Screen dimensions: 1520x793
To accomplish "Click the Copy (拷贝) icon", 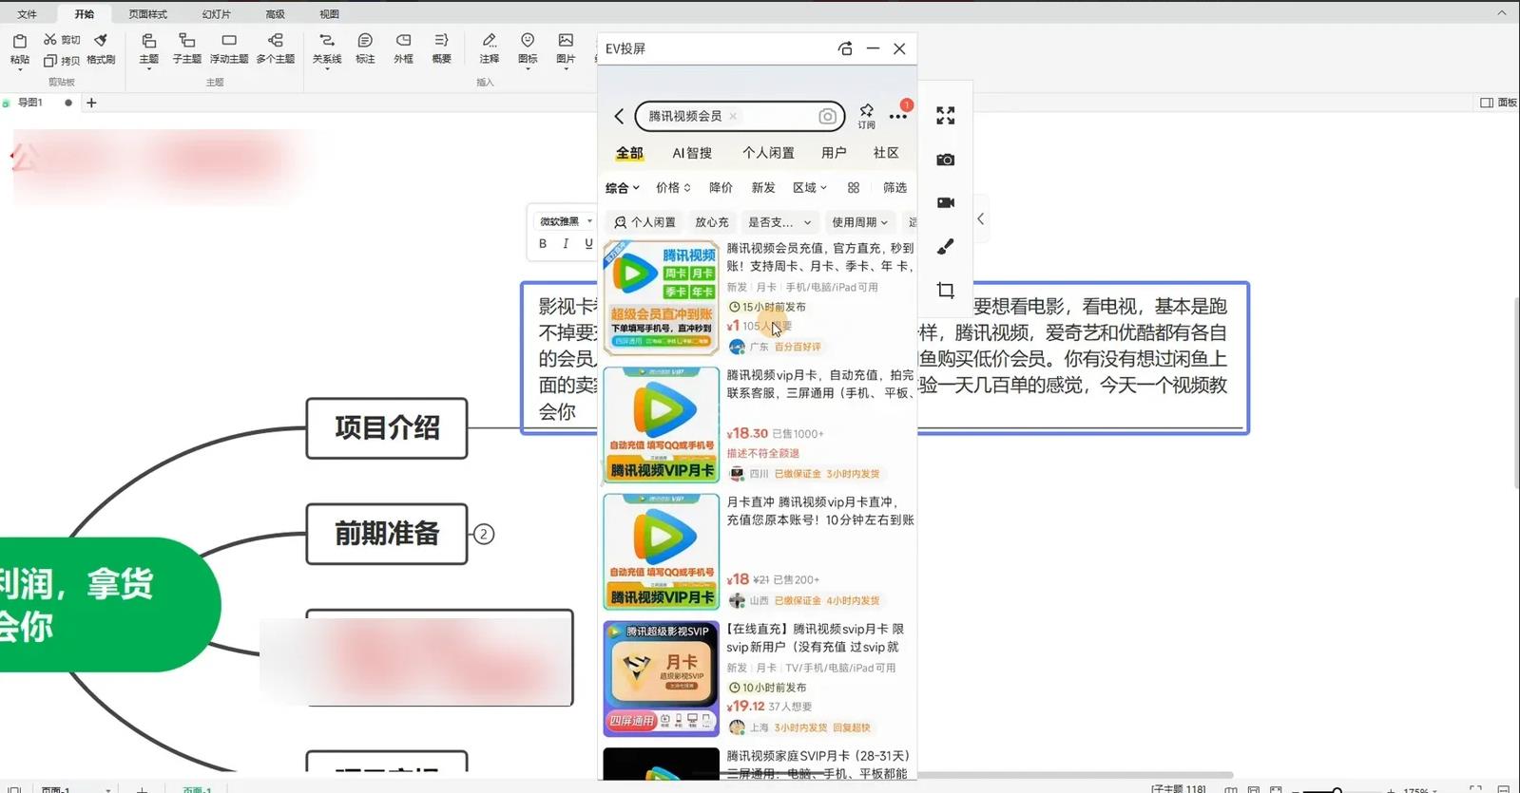I will (50, 61).
